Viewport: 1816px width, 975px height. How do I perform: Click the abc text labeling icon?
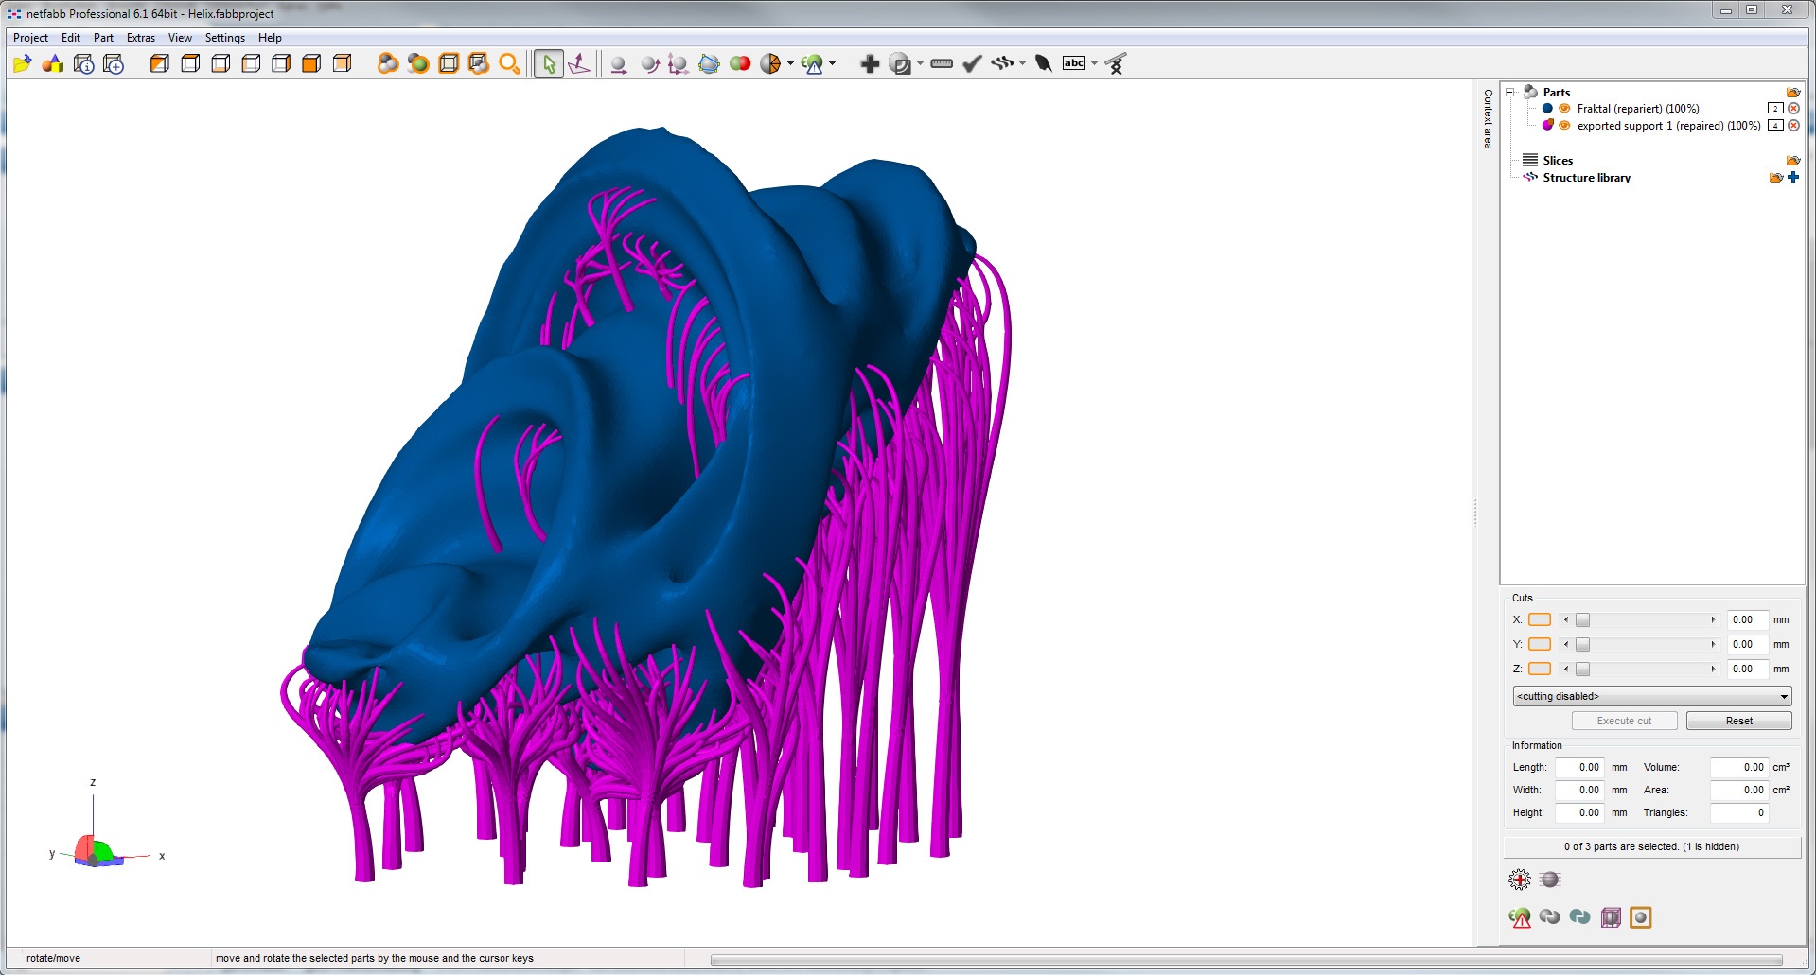click(x=1074, y=63)
